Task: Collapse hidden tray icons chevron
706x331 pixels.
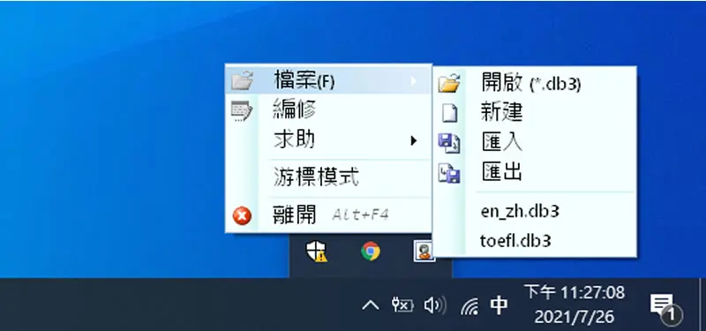Action: click(371, 305)
